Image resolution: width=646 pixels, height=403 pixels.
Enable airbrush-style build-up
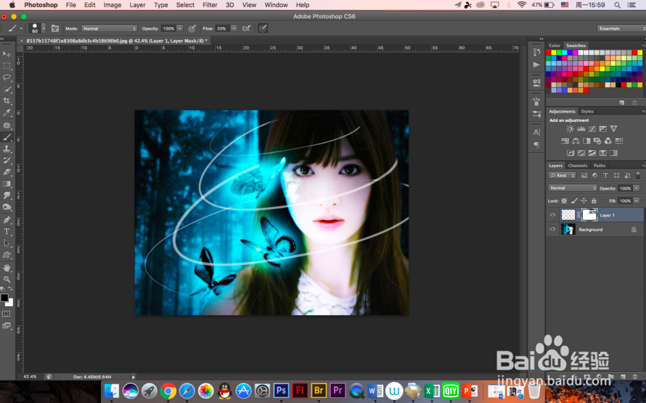click(246, 28)
